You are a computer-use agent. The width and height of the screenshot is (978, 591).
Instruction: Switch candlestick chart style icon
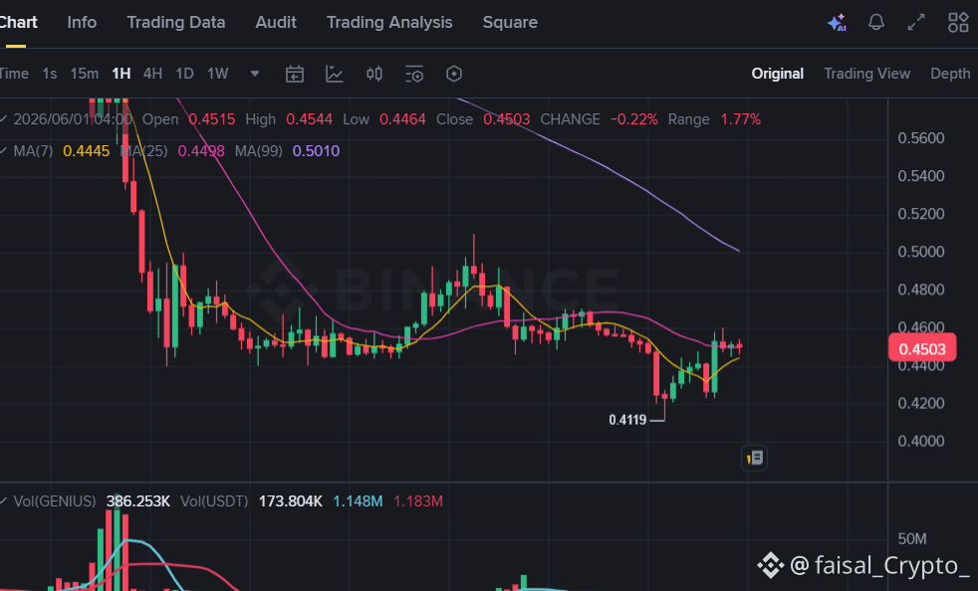click(x=374, y=75)
